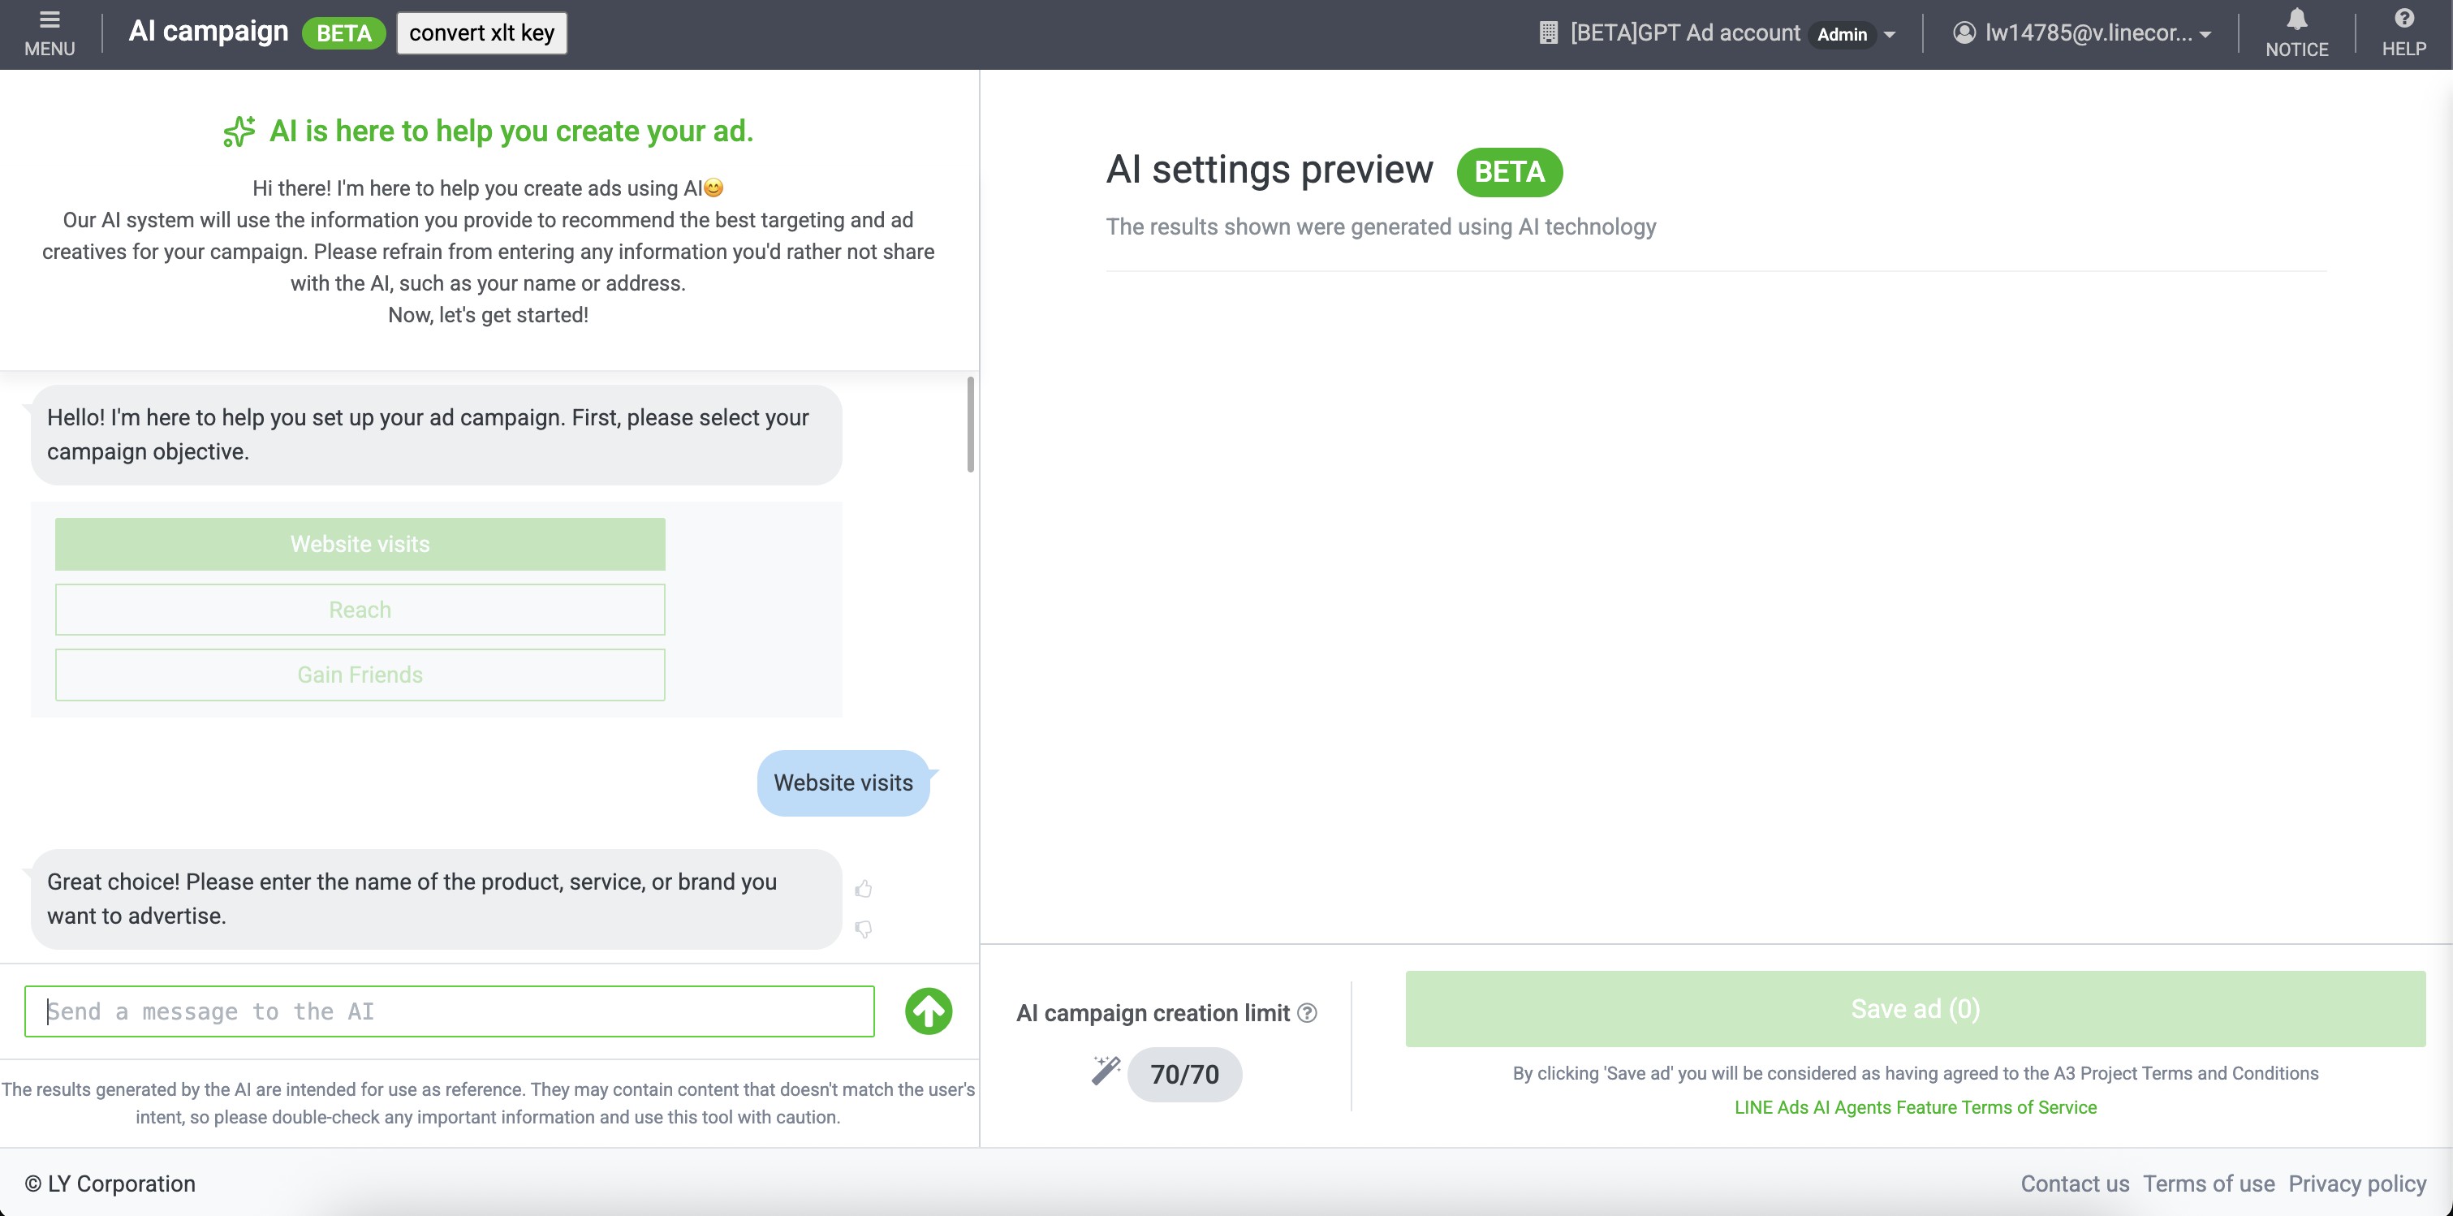Choose the Gain Friends objective
The height and width of the screenshot is (1216, 2453).
360,675
